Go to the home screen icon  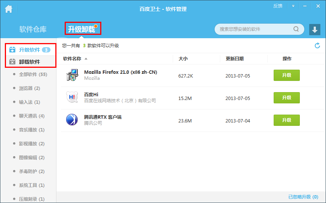[x=9, y=9]
